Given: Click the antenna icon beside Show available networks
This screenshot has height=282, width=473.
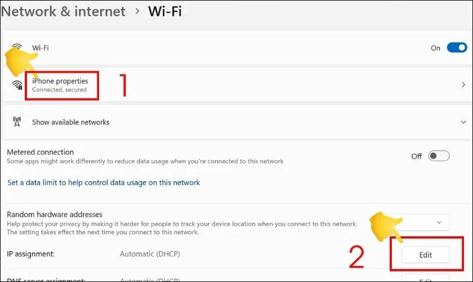Looking at the screenshot, I should coord(17,122).
